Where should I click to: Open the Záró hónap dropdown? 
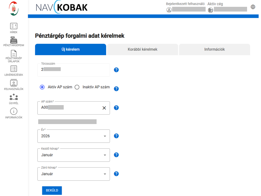73,174
